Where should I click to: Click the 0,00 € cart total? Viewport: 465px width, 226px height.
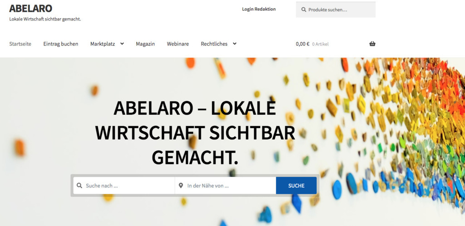click(x=302, y=44)
